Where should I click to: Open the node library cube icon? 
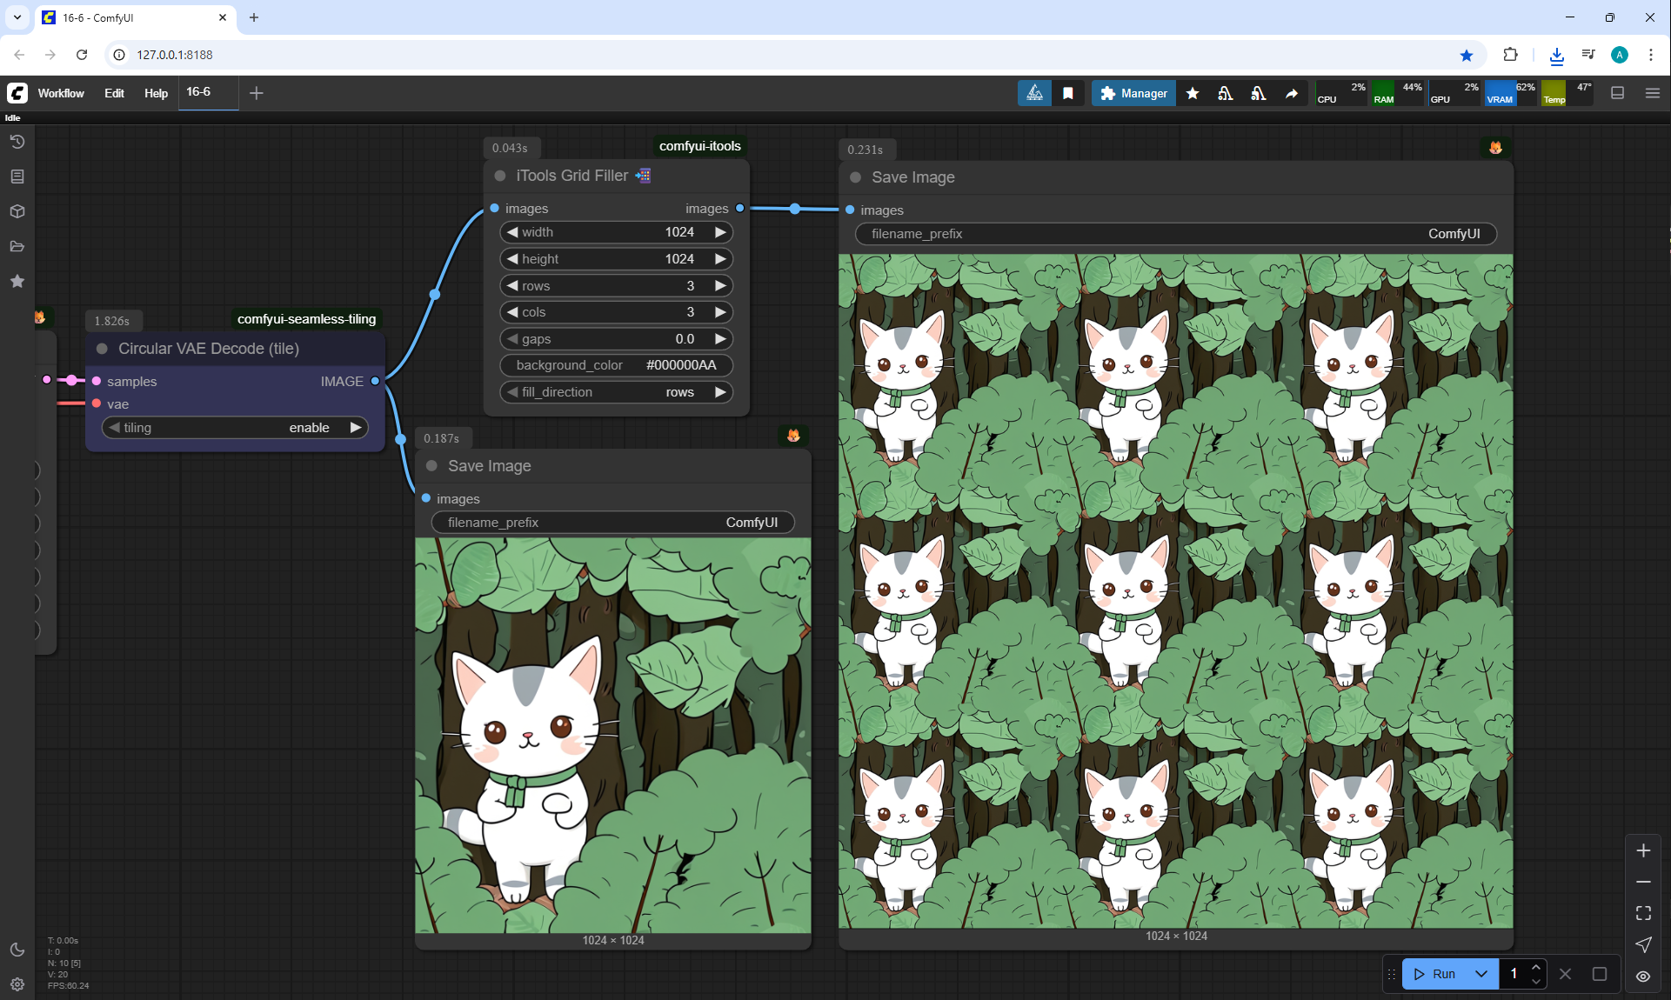[x=17, y=211]
